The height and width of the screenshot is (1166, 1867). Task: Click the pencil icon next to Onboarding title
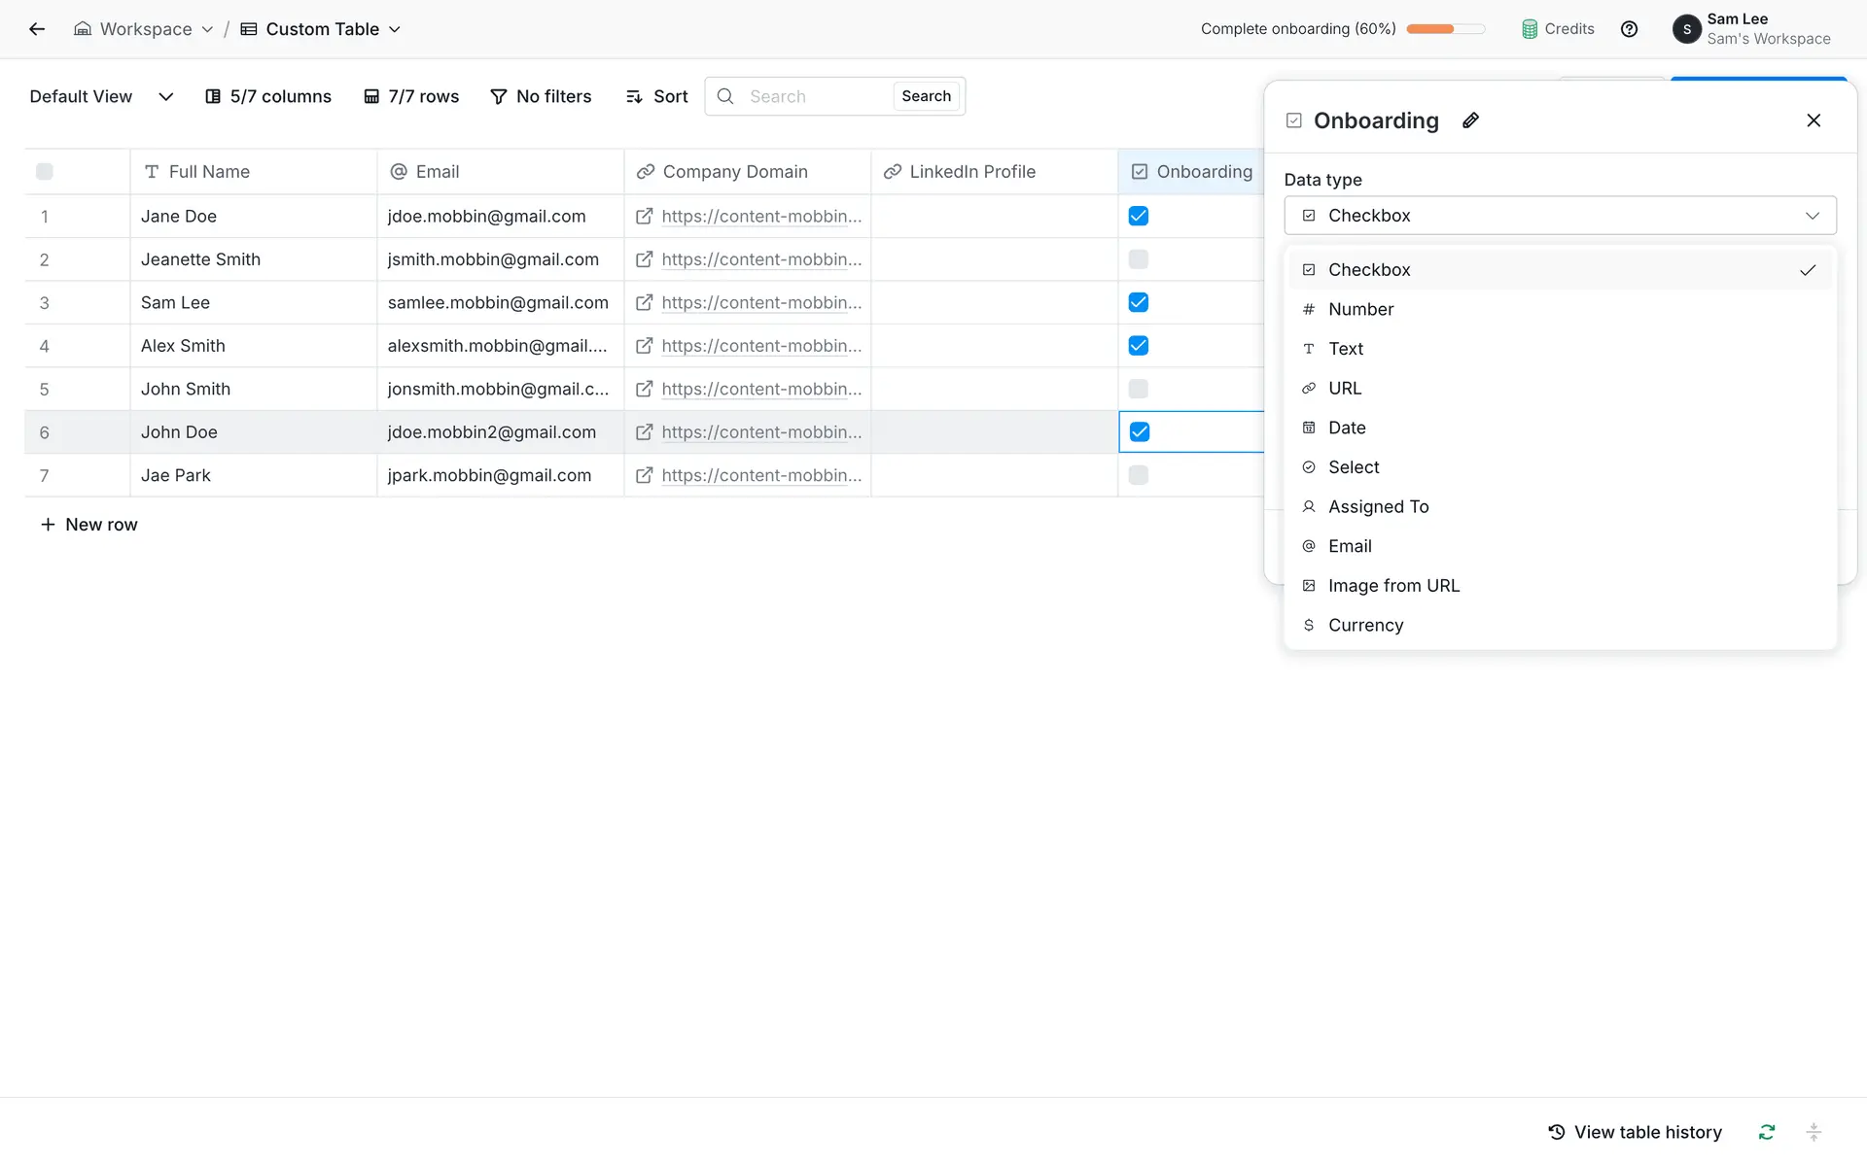coord(1470,120)
